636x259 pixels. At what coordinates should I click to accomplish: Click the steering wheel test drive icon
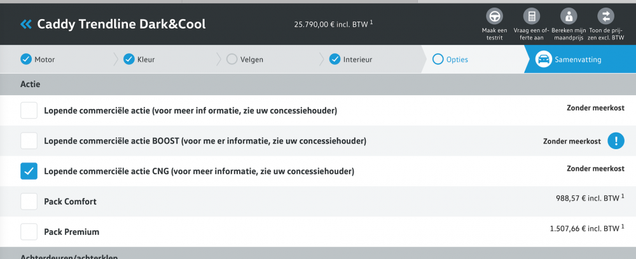click(494, 17)
